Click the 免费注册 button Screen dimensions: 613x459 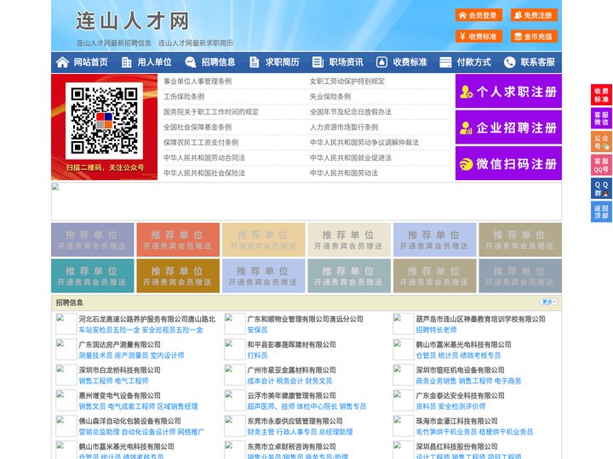click(534, 15)
